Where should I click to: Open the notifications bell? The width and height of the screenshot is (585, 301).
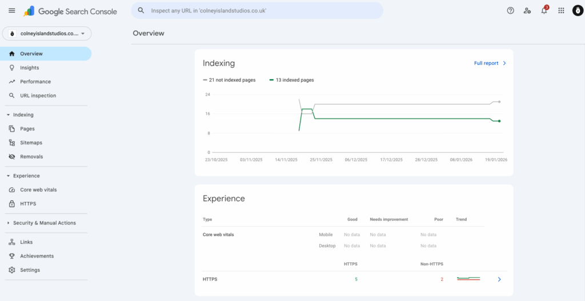click(x=544, y=11)
